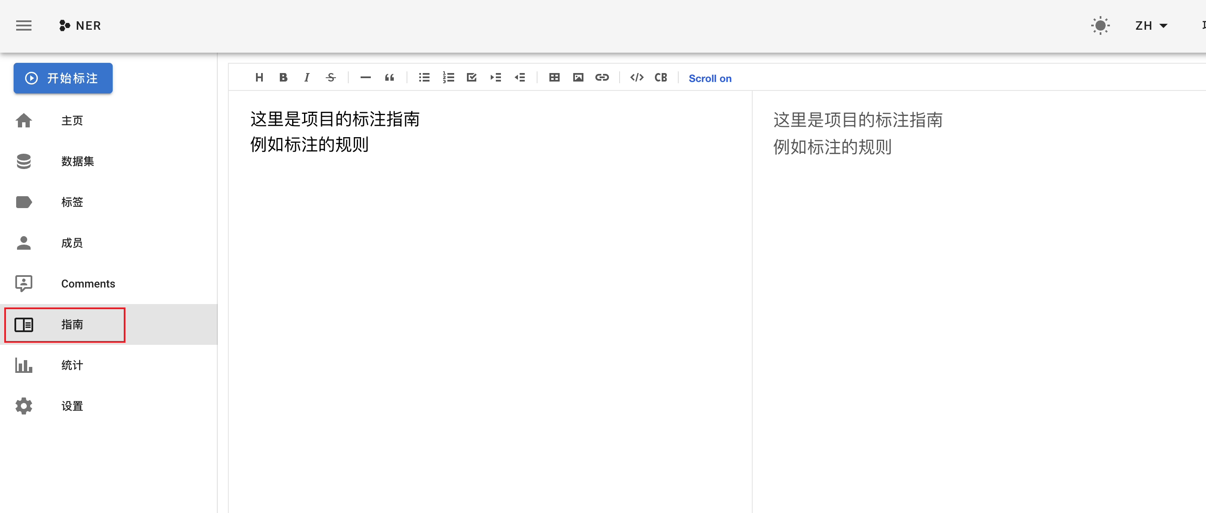Click the Heading toolbar icon
The width and height of the screenshot is (1206, 513).
coord(259,78)
